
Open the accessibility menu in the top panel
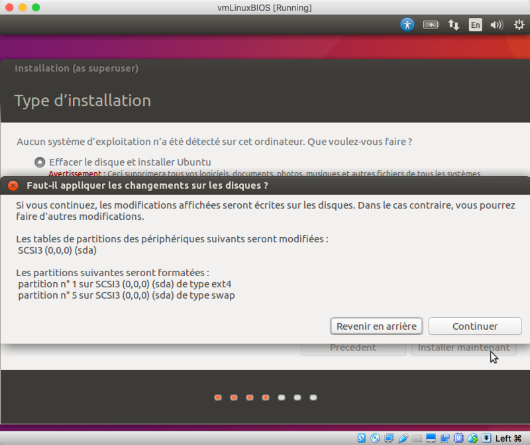[407, 25]
